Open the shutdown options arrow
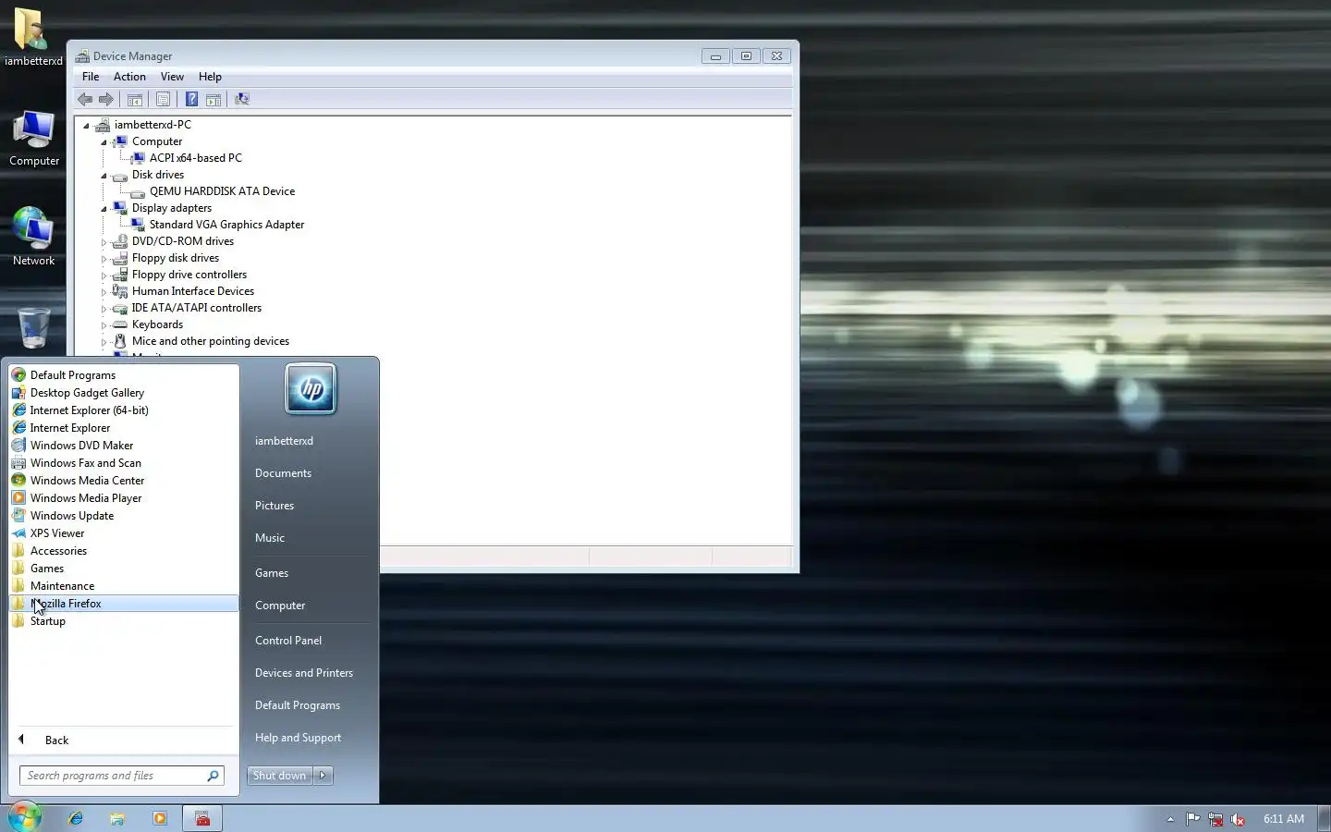 tap(323, 776)
